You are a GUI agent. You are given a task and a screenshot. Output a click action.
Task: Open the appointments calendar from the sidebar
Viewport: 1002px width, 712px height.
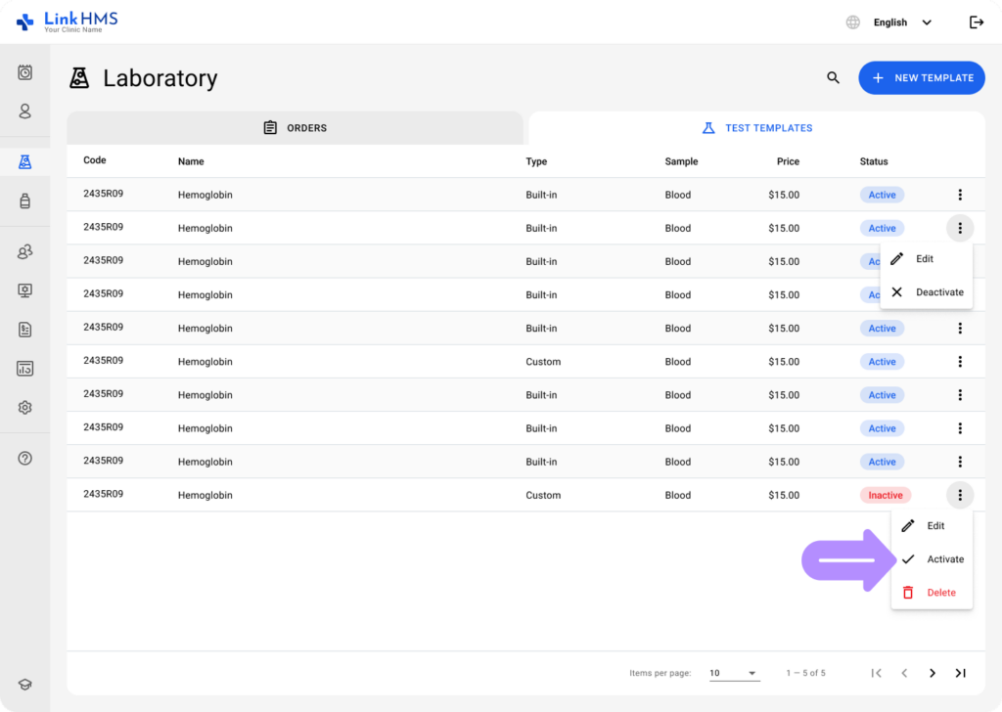click(23, 72)
